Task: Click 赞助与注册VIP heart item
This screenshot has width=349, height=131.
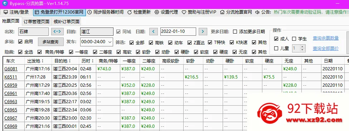Action: pyautogui.click(x=199, y=12)
